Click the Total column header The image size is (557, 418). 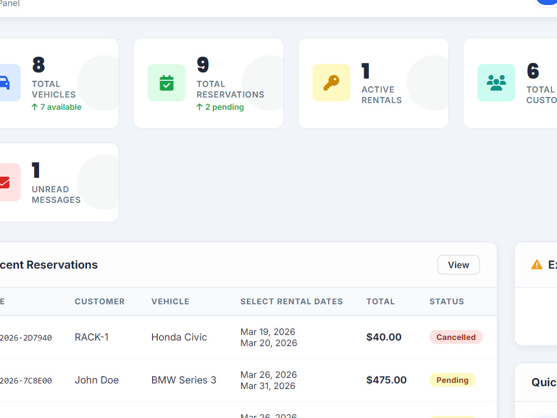[x=380, y=302]
